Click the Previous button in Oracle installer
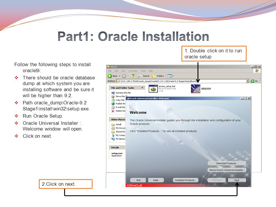Image resolution: width=276 pixels, height=207 pixels. [x=217, y=180]
